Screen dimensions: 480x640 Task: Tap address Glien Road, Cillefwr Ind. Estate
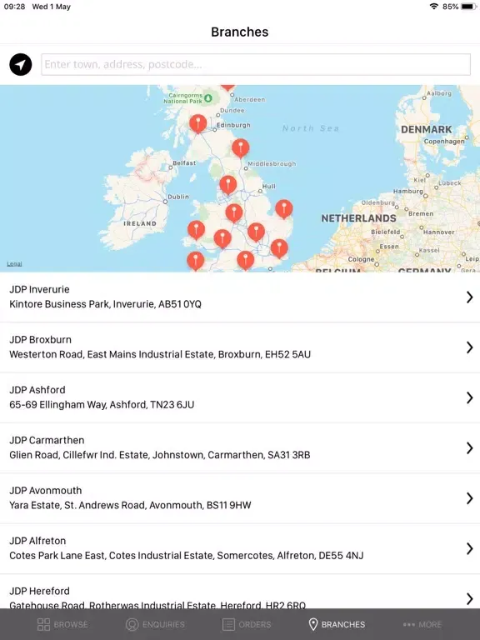click(x=160, y=455)
